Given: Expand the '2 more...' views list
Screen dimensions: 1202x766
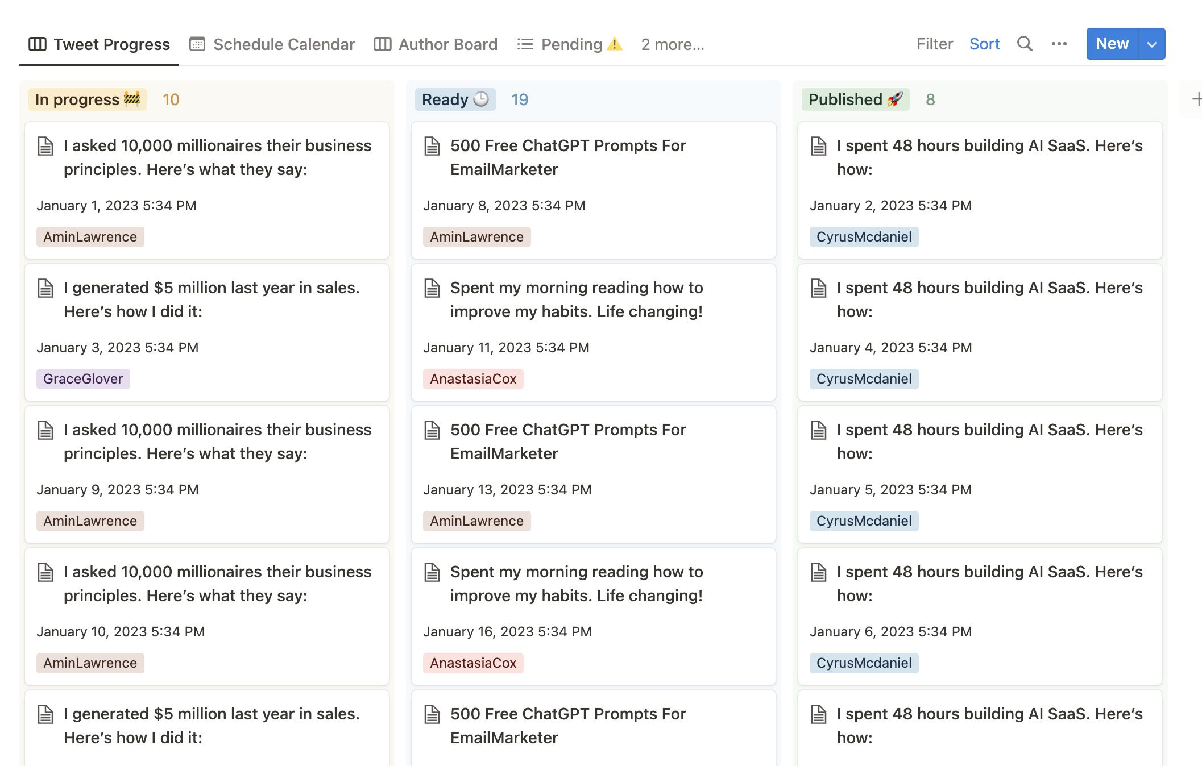Looking at the screenshot, I should tap(672, 44).
